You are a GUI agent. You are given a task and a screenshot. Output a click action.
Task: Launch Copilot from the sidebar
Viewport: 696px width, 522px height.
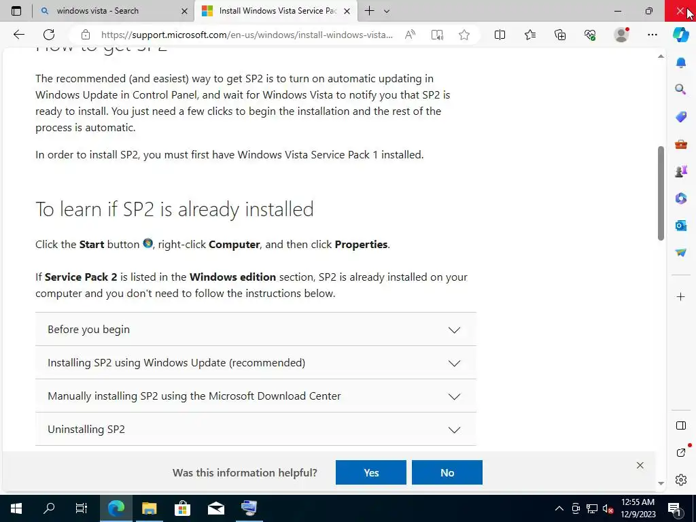681,35
